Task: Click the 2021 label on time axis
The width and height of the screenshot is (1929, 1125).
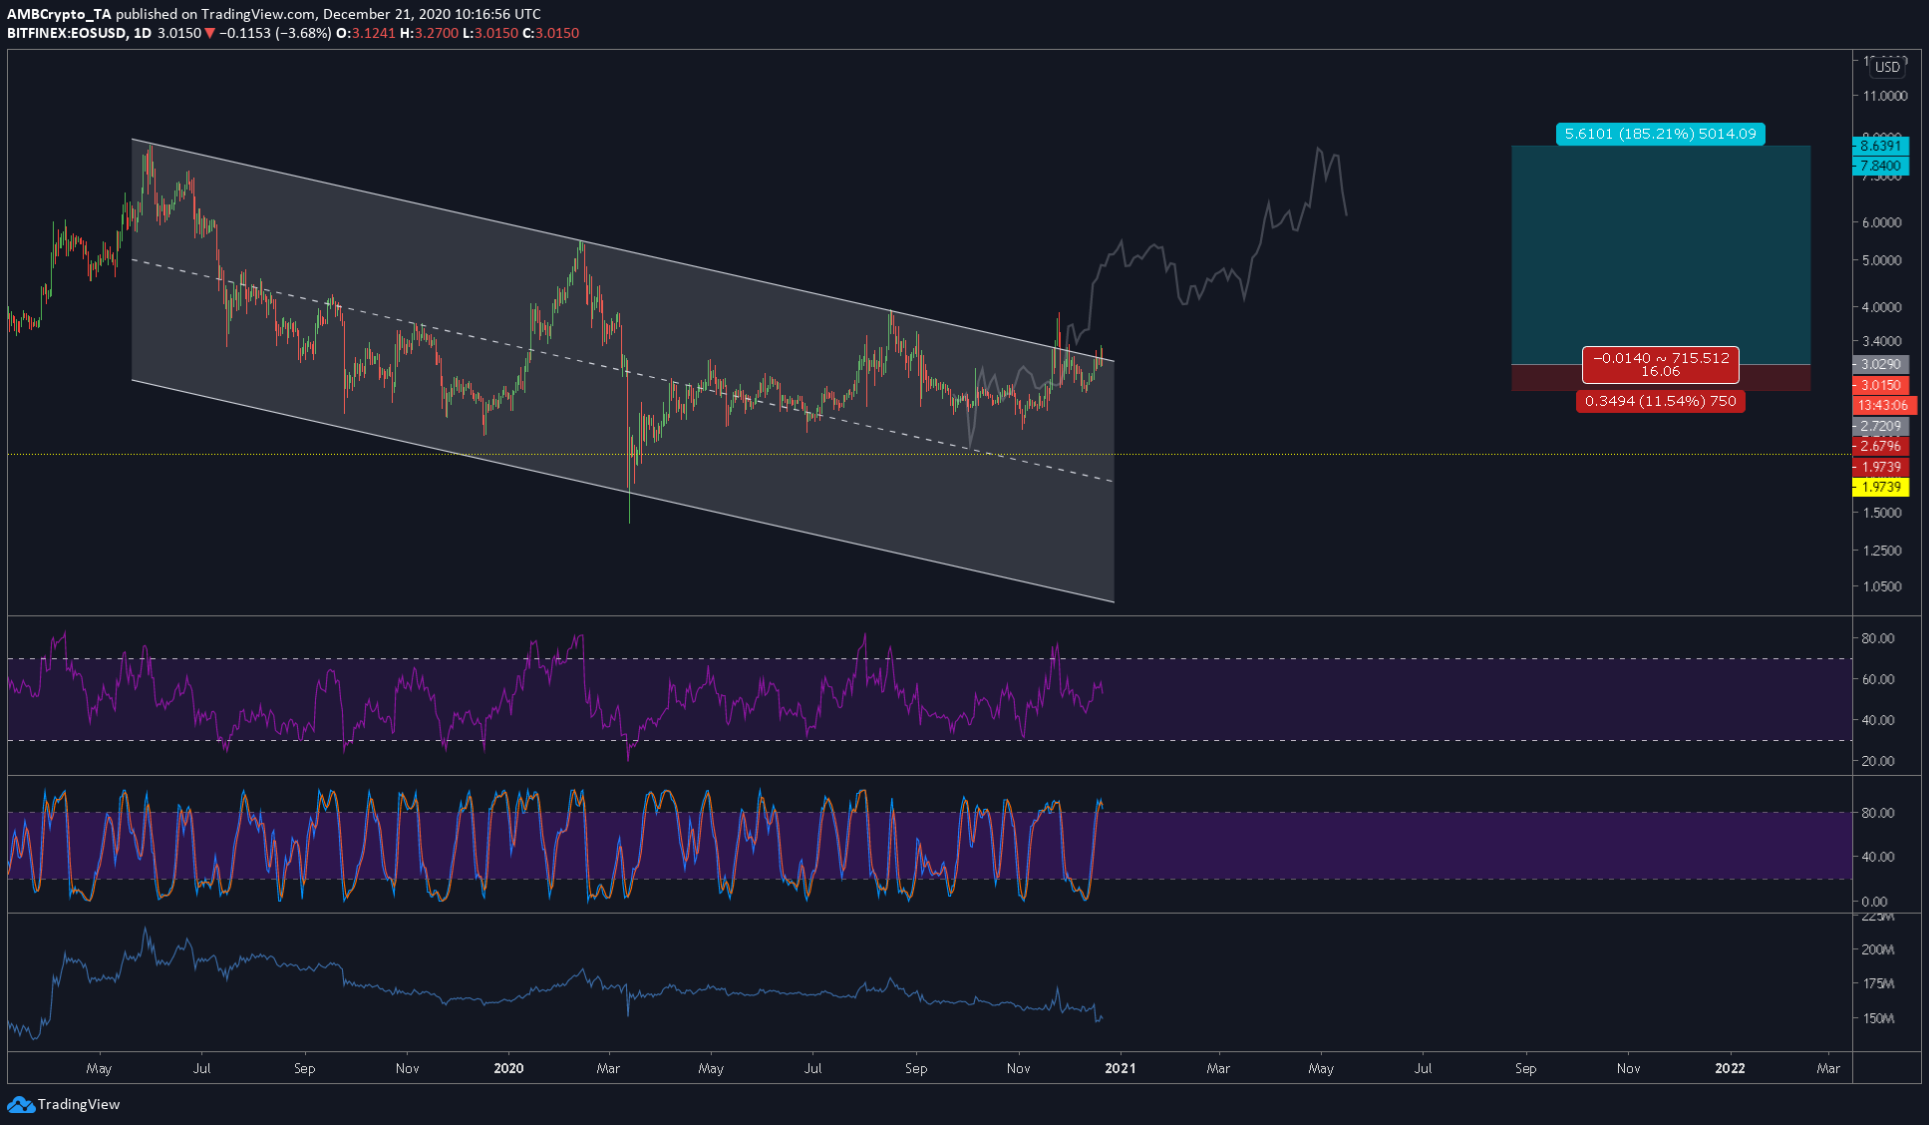Action: click(x=1121, y=1068)
